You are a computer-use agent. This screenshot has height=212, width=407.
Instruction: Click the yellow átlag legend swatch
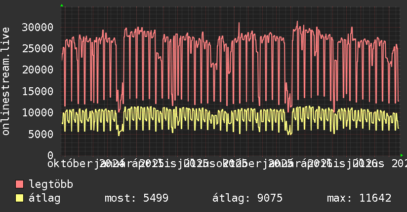19,198
